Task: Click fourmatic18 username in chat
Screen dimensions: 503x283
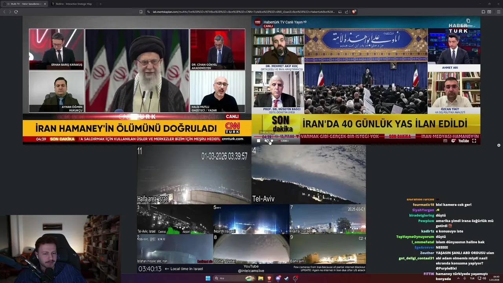Action: (x=423, y=205)
